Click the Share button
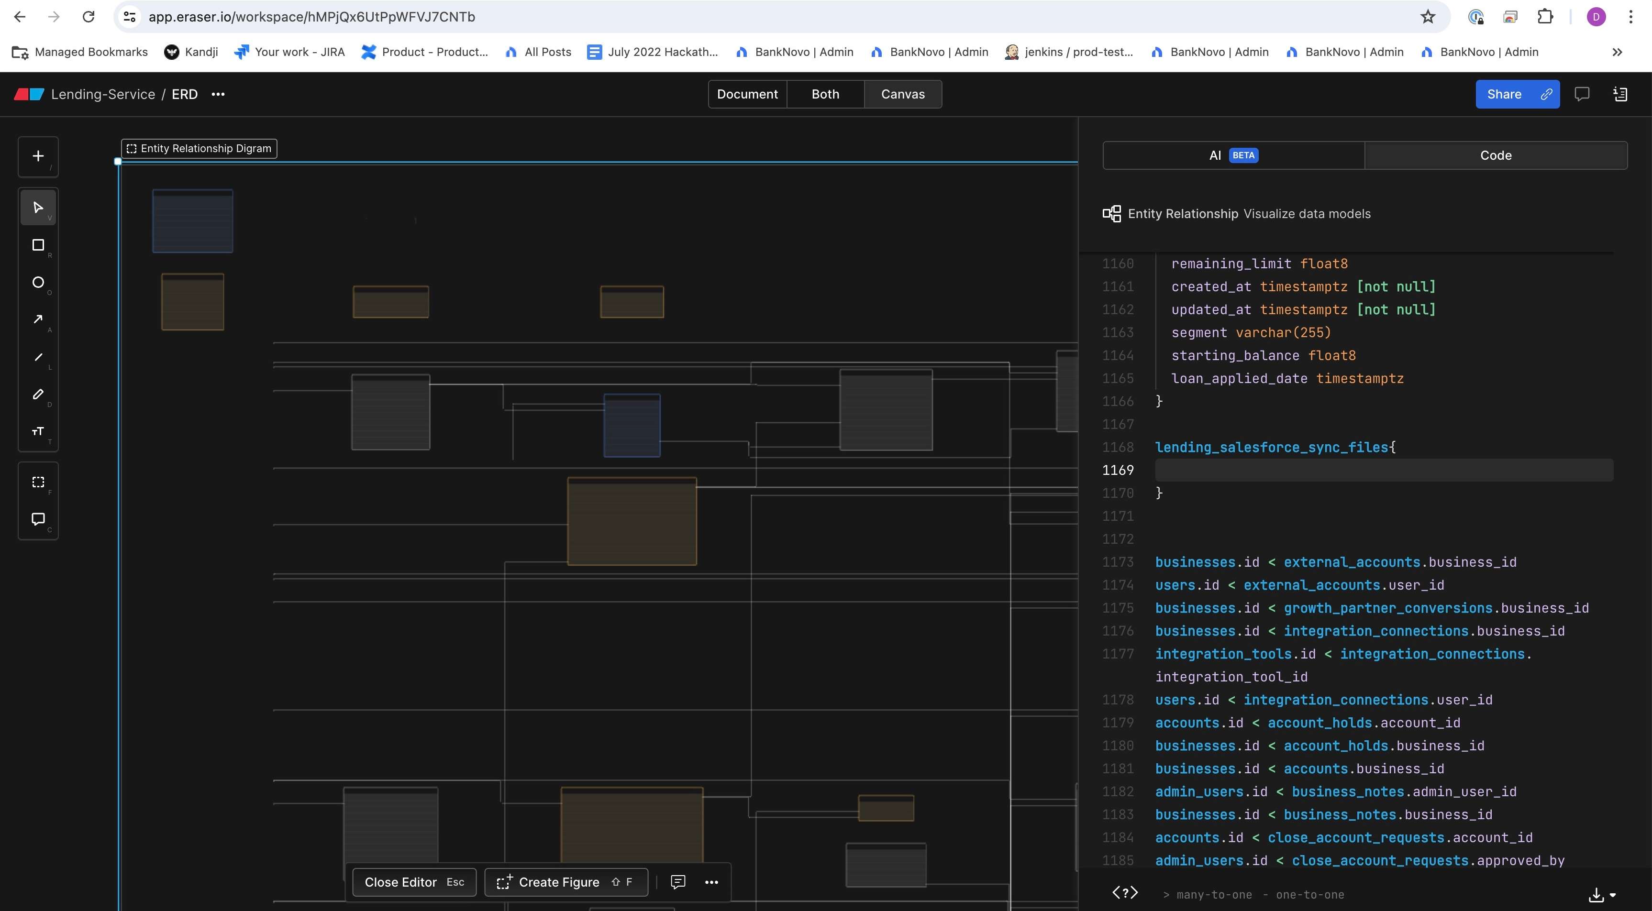 pyautogui.click(x=1504, y=94)
